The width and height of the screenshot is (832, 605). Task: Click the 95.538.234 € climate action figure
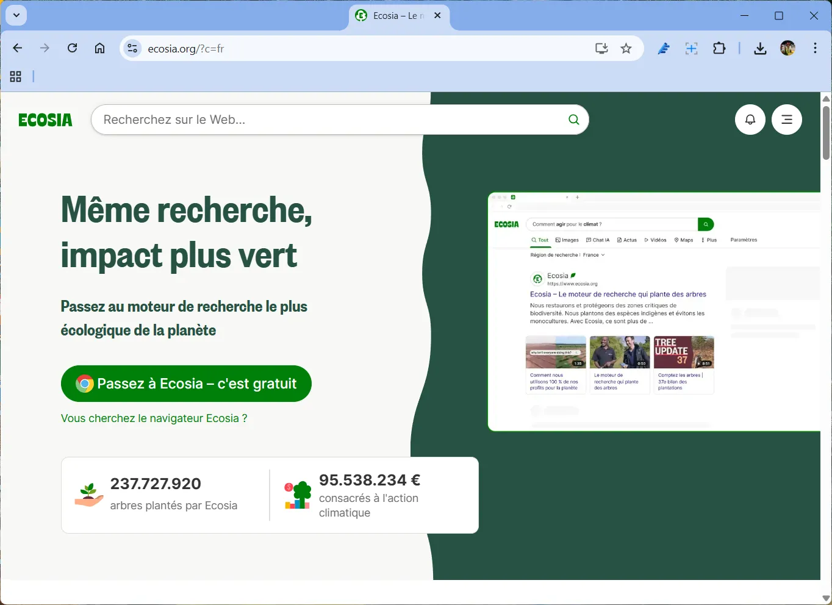tap(370, 480)
